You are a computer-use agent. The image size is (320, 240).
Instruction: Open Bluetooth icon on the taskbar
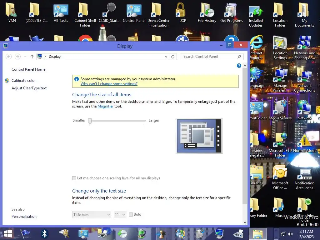click(x=44, y=234)
